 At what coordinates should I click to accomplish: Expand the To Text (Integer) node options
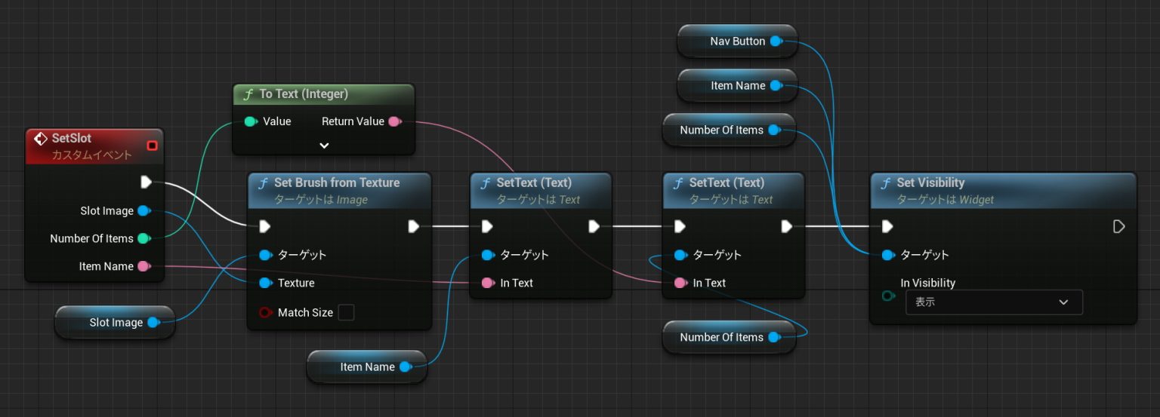[324, 146]
